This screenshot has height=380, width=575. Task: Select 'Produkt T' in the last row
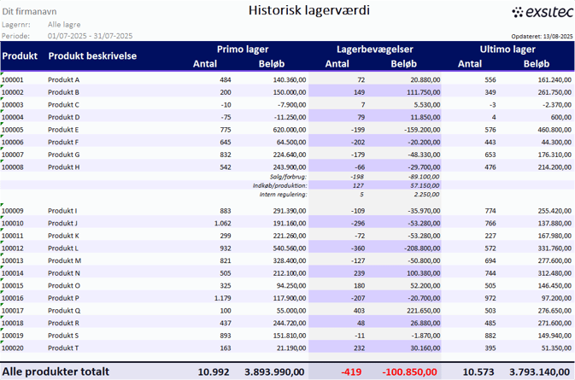[63, 348]
